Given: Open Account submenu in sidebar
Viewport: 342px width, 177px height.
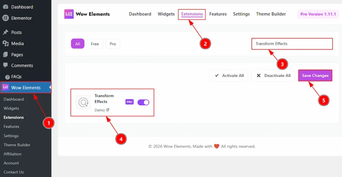Looking at the screenshot, I should pos(11,163).
